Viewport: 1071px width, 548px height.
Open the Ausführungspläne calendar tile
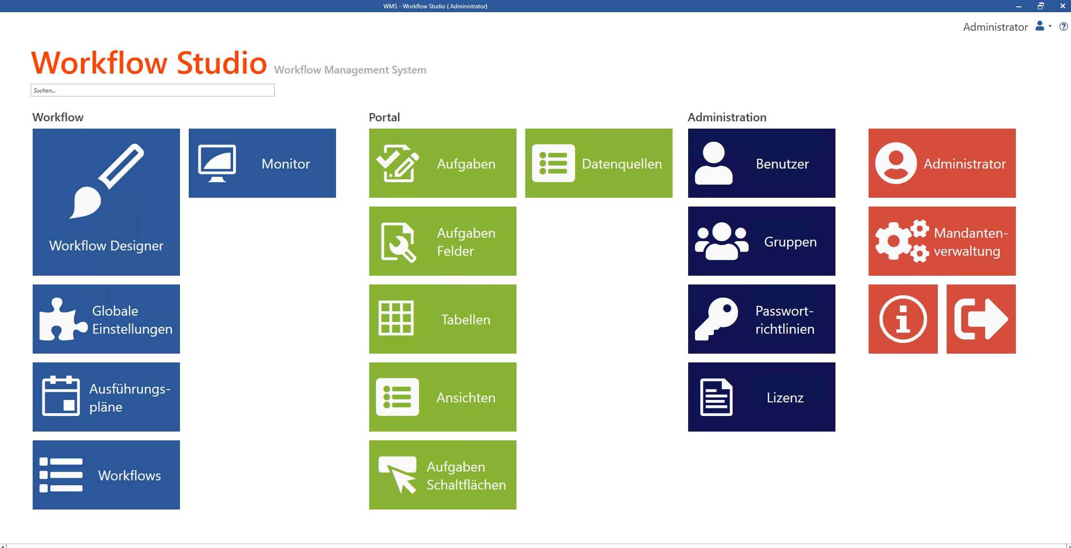(x=106, y=397)
